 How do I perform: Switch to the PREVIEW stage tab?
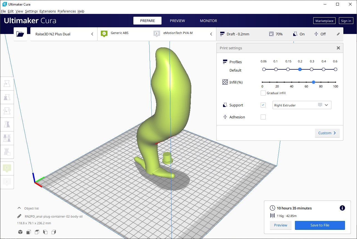point(177,21)
